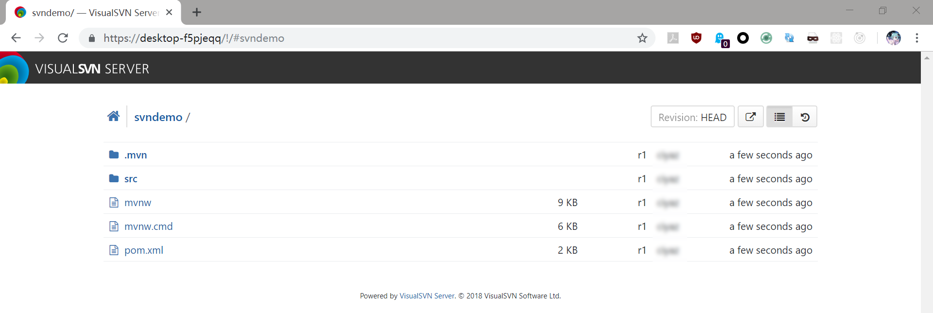The height and width of the screenshot is (313, 933).
Task: Open the external link checkout icon
Action: (750, 117)
